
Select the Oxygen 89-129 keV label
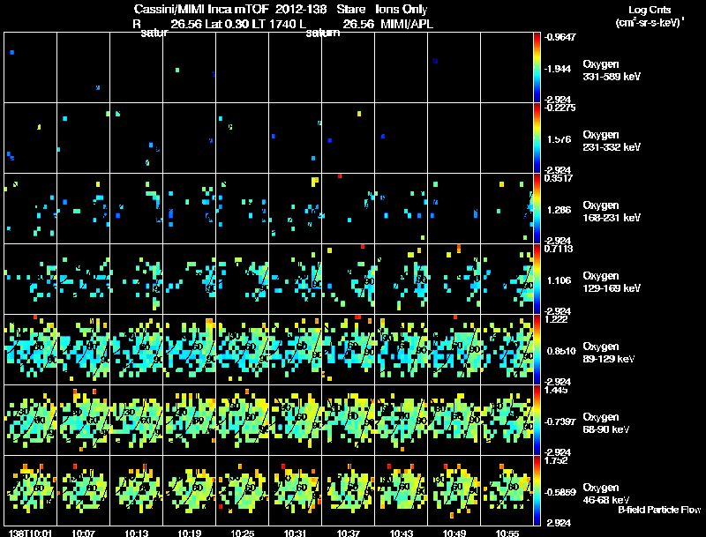click(x=609, y=353)
